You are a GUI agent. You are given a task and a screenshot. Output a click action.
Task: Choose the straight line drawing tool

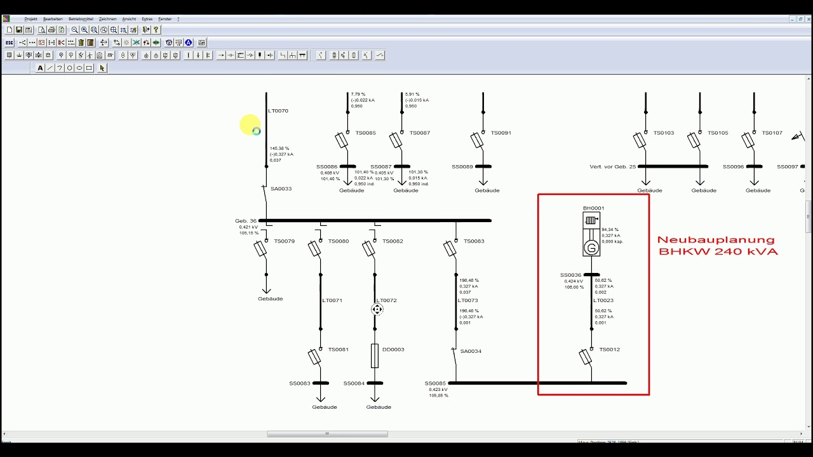[50, 68]
